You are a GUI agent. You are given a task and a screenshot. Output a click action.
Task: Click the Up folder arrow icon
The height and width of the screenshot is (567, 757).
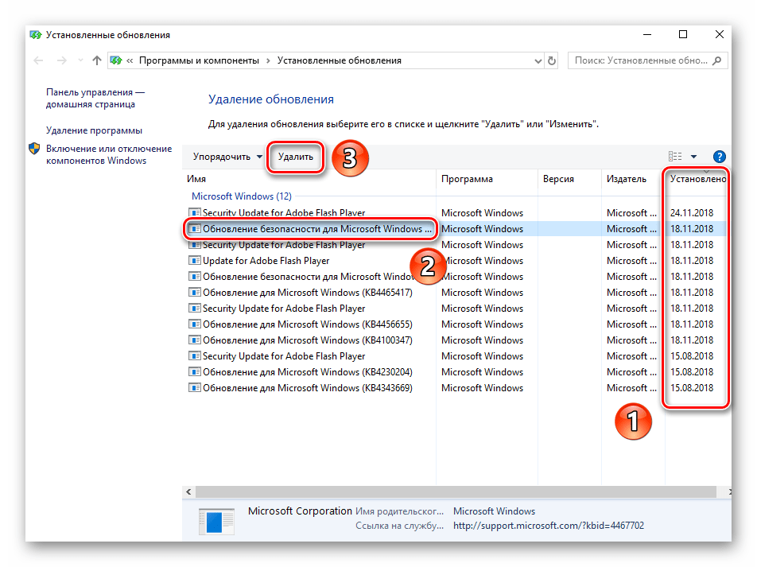(x=96, y=60)
